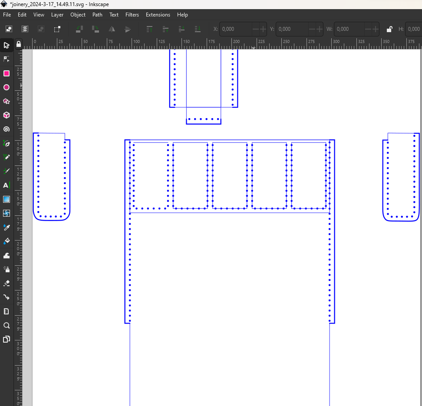Activate the Text tool
Viewport: 422px width, 406px height.
tap(7, 185)
